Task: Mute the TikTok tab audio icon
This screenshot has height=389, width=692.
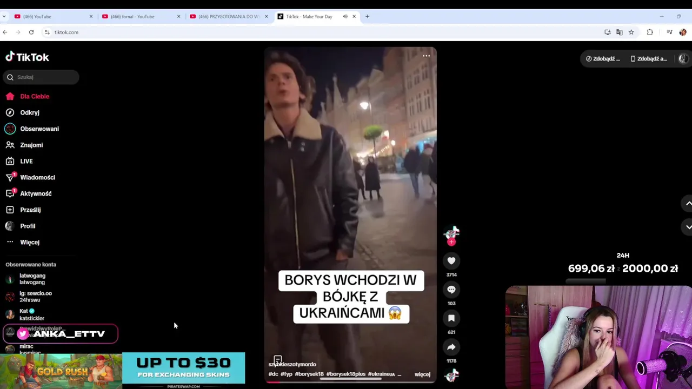Action: tap(345, 16)
